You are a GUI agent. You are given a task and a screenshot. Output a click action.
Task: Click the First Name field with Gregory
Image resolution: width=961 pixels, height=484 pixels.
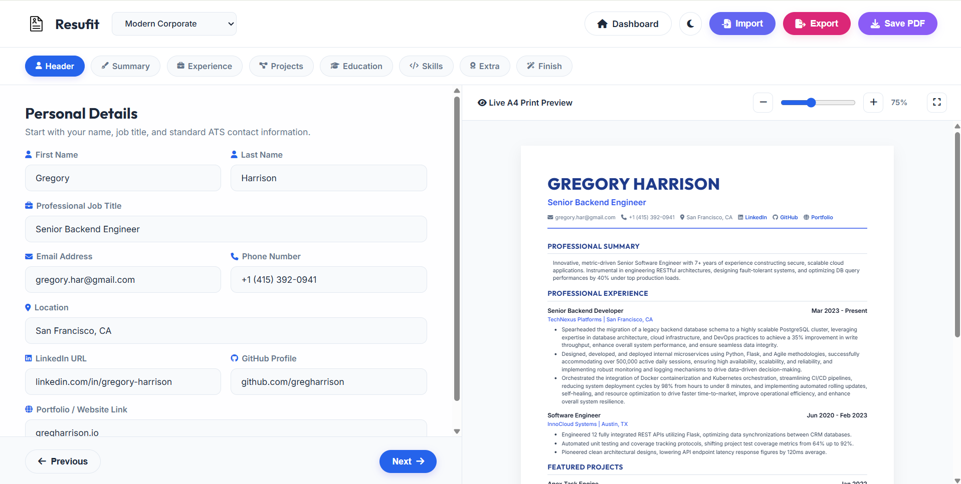[x=123, y=178]
